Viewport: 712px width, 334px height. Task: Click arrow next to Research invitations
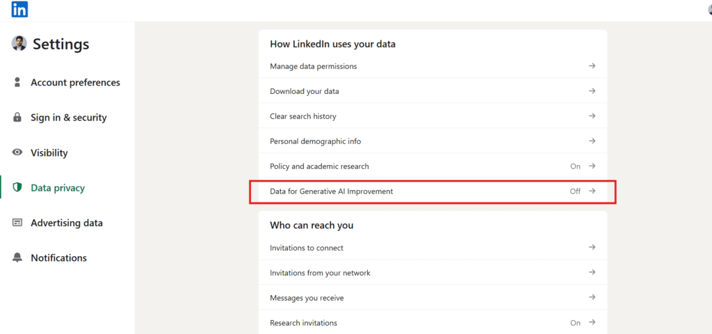[x=592, y=322]
